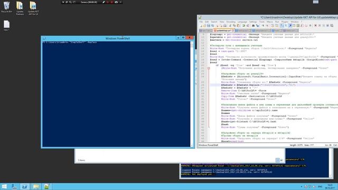
Task: Open the Update KKT API for LK folder
Action: (x=33, y=8)
